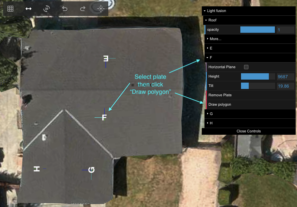This screenshot has height=207, width=297.
Task: Select roof plate marker H
Action: pos(37,169)
